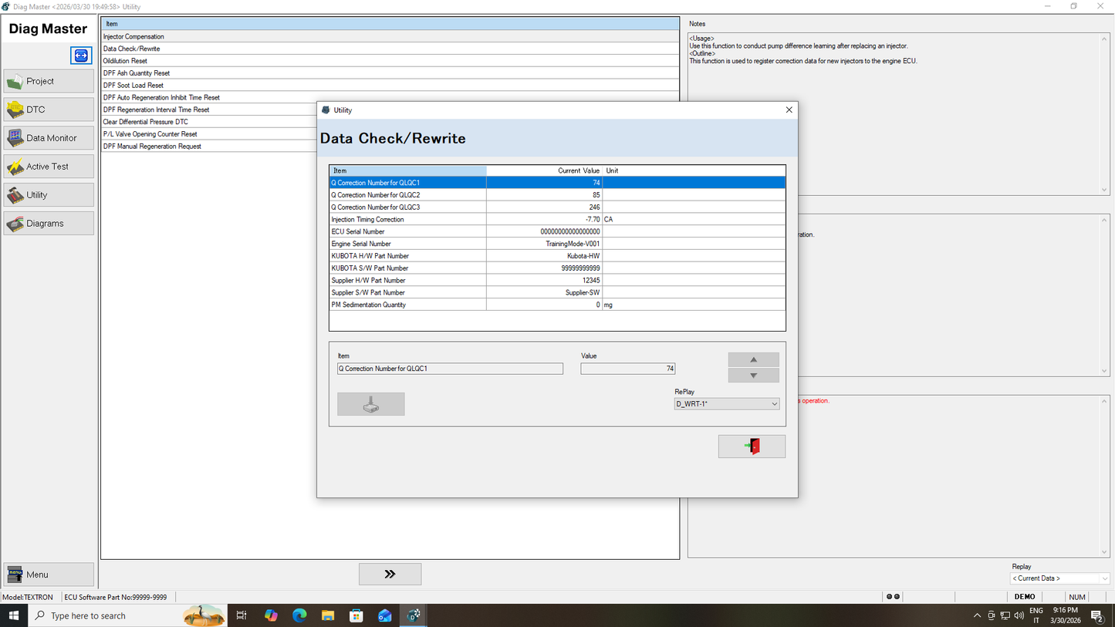The width and height of the screenshot is (1115, 627).
Task: Open Diagrams section
Action: tap(49, 224)
